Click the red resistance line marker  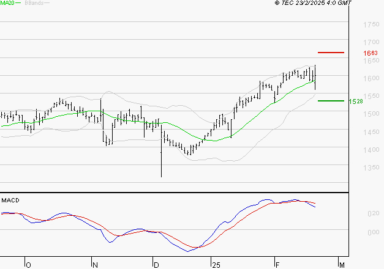(331, 53)
